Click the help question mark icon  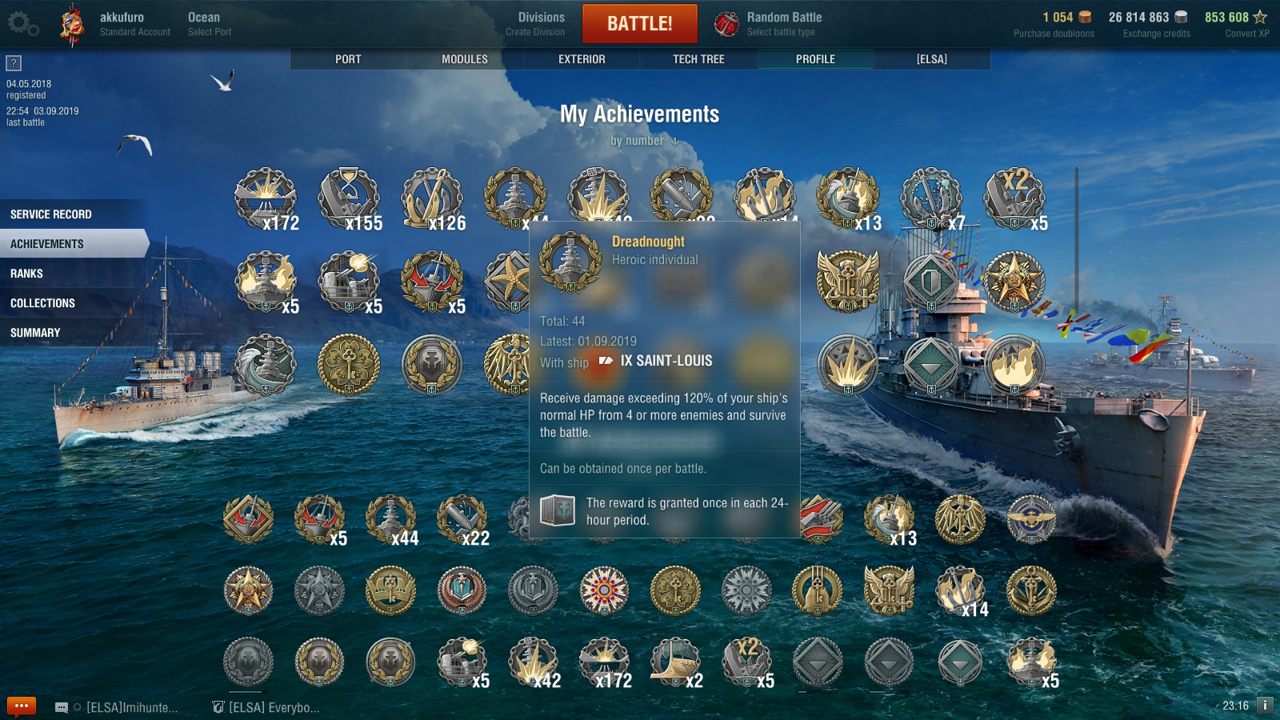click(x=14, y=63)
